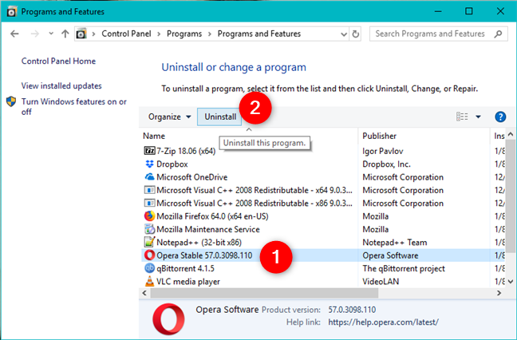
Task: Sort by the Name column header
Action: click(x=250, y=136)
